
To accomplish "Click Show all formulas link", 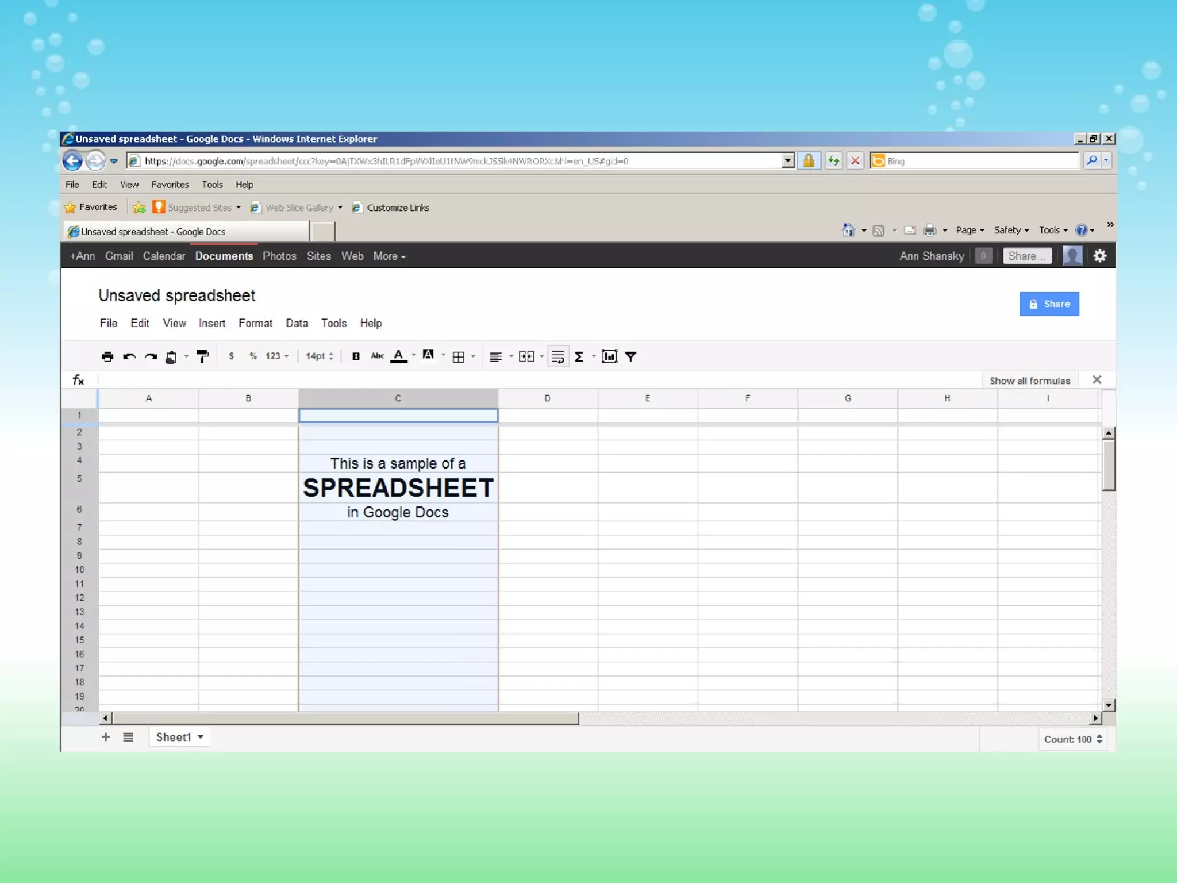I will (x=1029, y=381).
